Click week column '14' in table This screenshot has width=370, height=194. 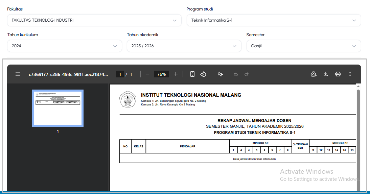click(352, 150)
